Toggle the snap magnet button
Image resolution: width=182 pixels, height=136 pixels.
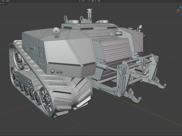pyautogui.click(x=93, y=1)
